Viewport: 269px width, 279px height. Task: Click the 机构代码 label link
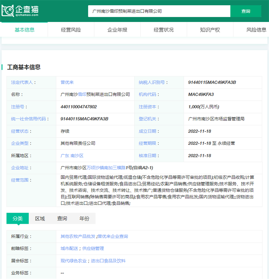click(x=147, y=94)
